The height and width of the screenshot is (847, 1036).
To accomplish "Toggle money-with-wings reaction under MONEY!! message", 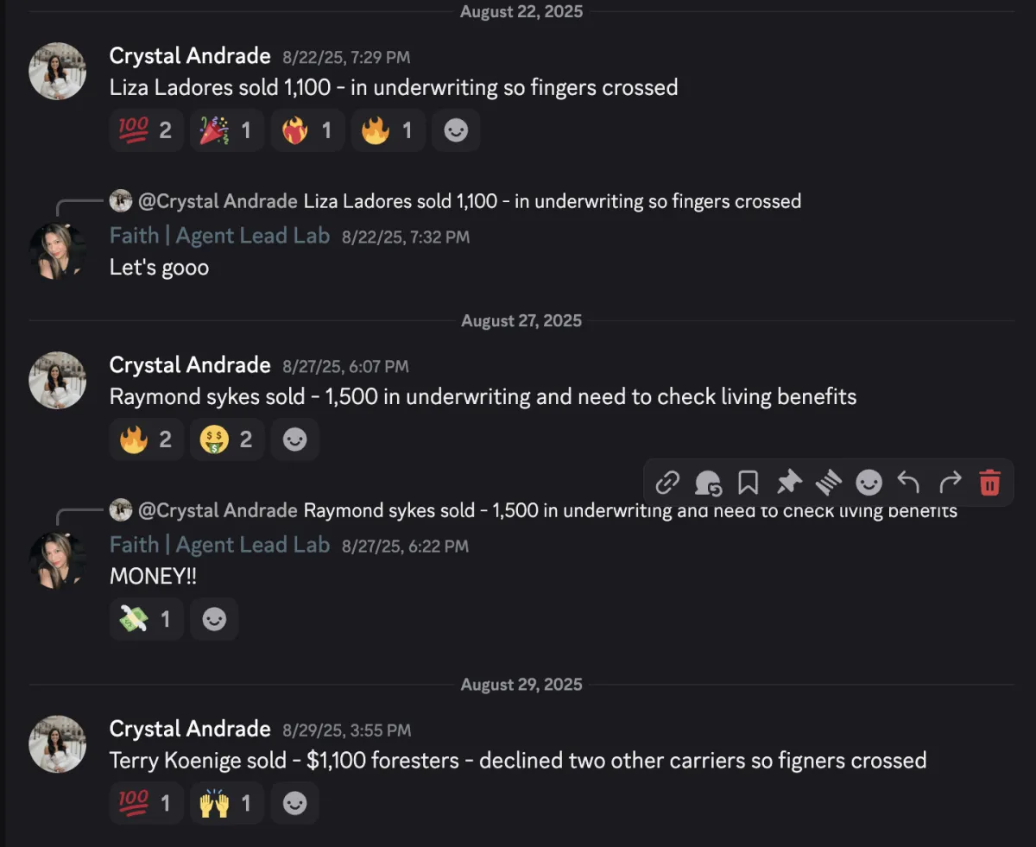I will [146, 619].
